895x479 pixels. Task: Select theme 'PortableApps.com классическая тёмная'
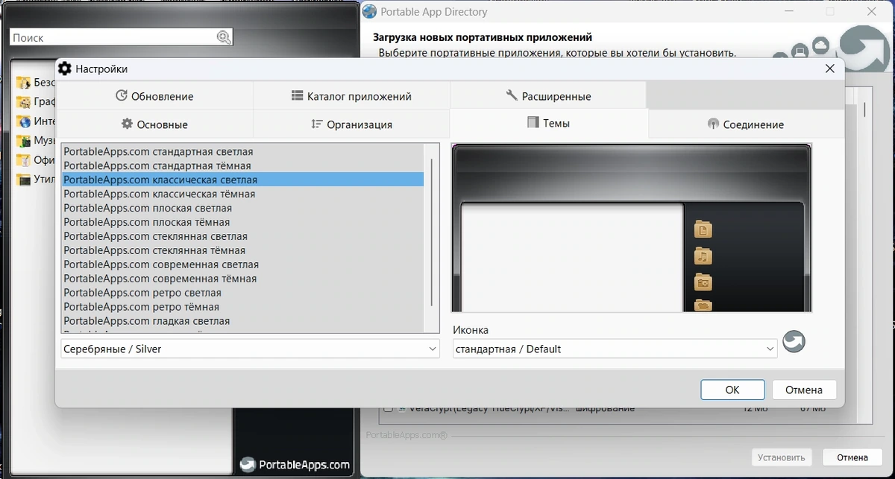click(x=242, y=194)
